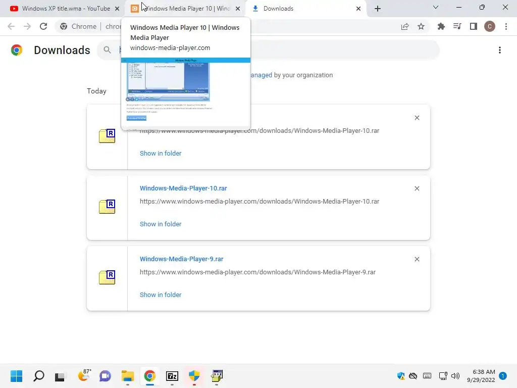
Task: Open the volume speaker tray icon
Action: pos(455,376)
